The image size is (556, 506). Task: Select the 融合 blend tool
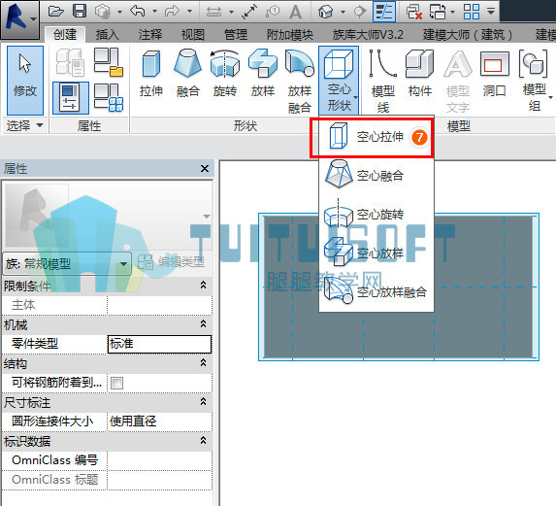188,74
